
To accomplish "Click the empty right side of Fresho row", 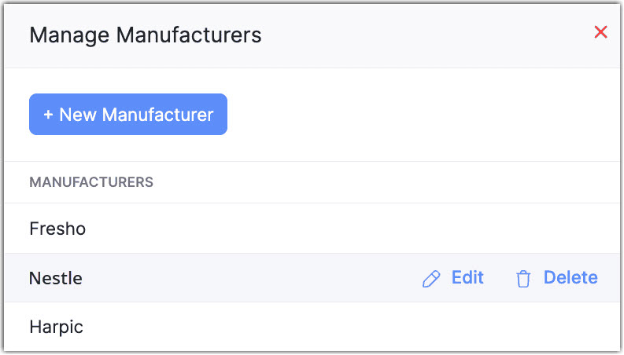I will coord(472,229).
